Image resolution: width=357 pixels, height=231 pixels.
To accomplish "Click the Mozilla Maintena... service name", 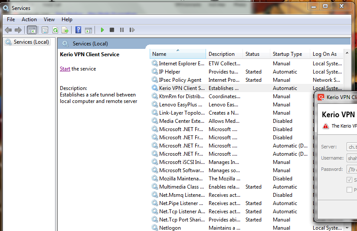I will pyautogui.click(x=181, y=179).
